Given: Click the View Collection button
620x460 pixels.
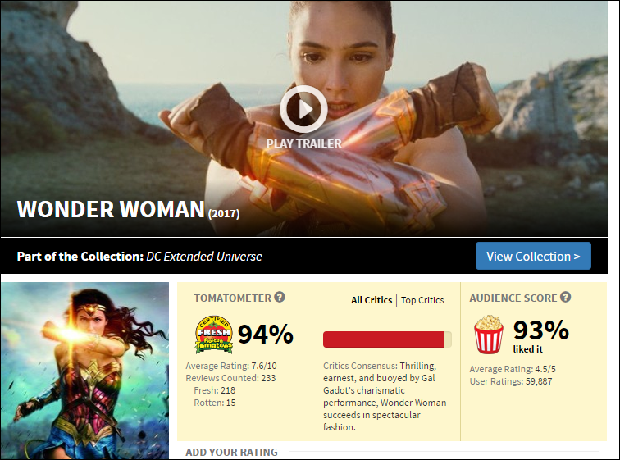Looking at the screenshot, I should coord(533,256).
